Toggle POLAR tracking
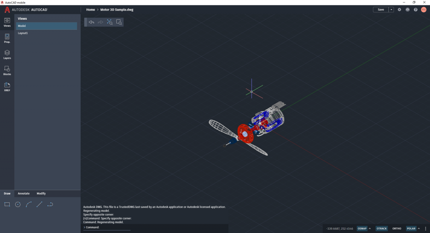 (x=411, y=229)
